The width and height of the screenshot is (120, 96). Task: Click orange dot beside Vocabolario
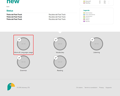coord(84,16)
